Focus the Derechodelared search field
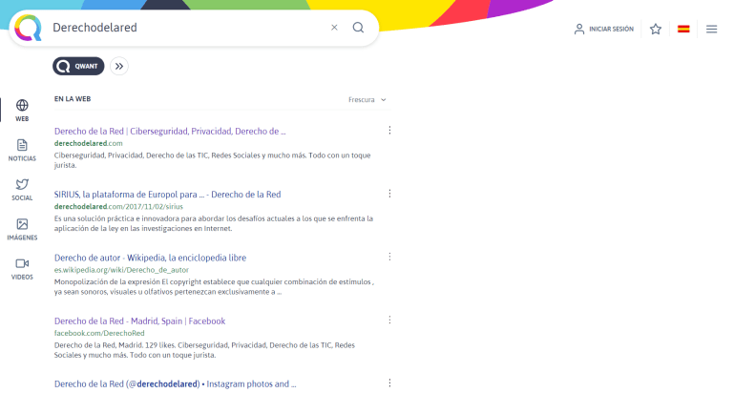The width and height of the screenshot is (734, 393). 187,28
